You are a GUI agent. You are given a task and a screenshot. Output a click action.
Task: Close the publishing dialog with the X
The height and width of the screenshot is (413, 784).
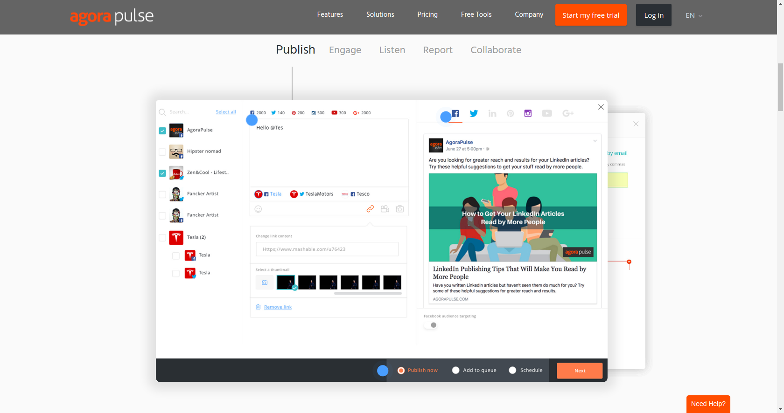click(x=601, y=107)
